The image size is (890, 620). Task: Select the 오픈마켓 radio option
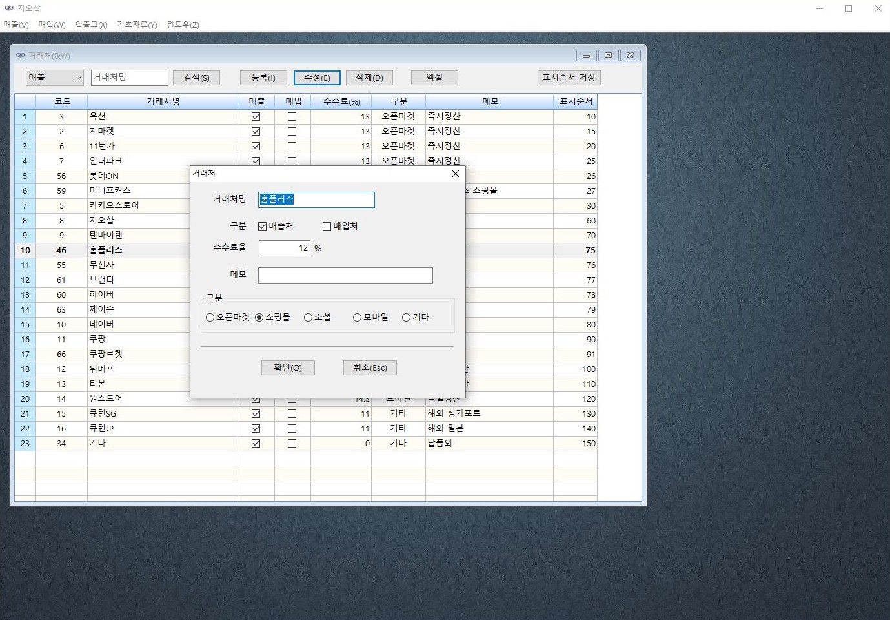[210, 318]
